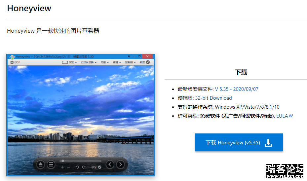Zoom in with the plus icon

pyautogui.click(x=62, y=167)
